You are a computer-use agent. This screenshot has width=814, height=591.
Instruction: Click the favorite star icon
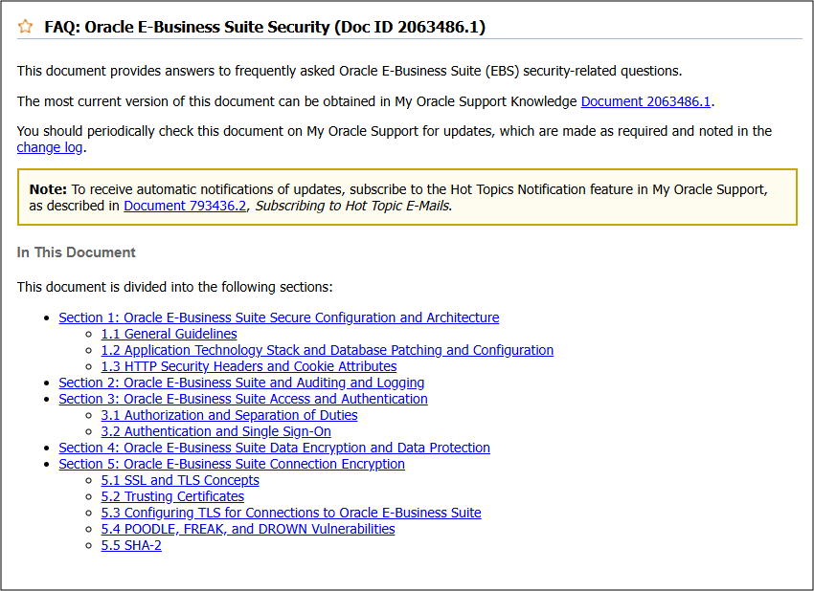point(25,26)
